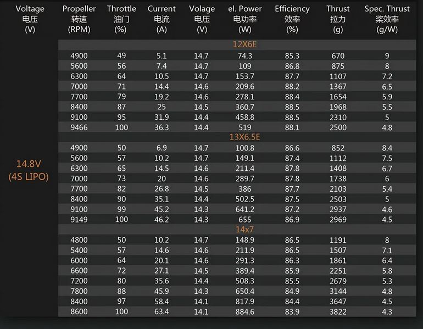
Task: Click the 63.4 current value
Action: tap(162, 312)
